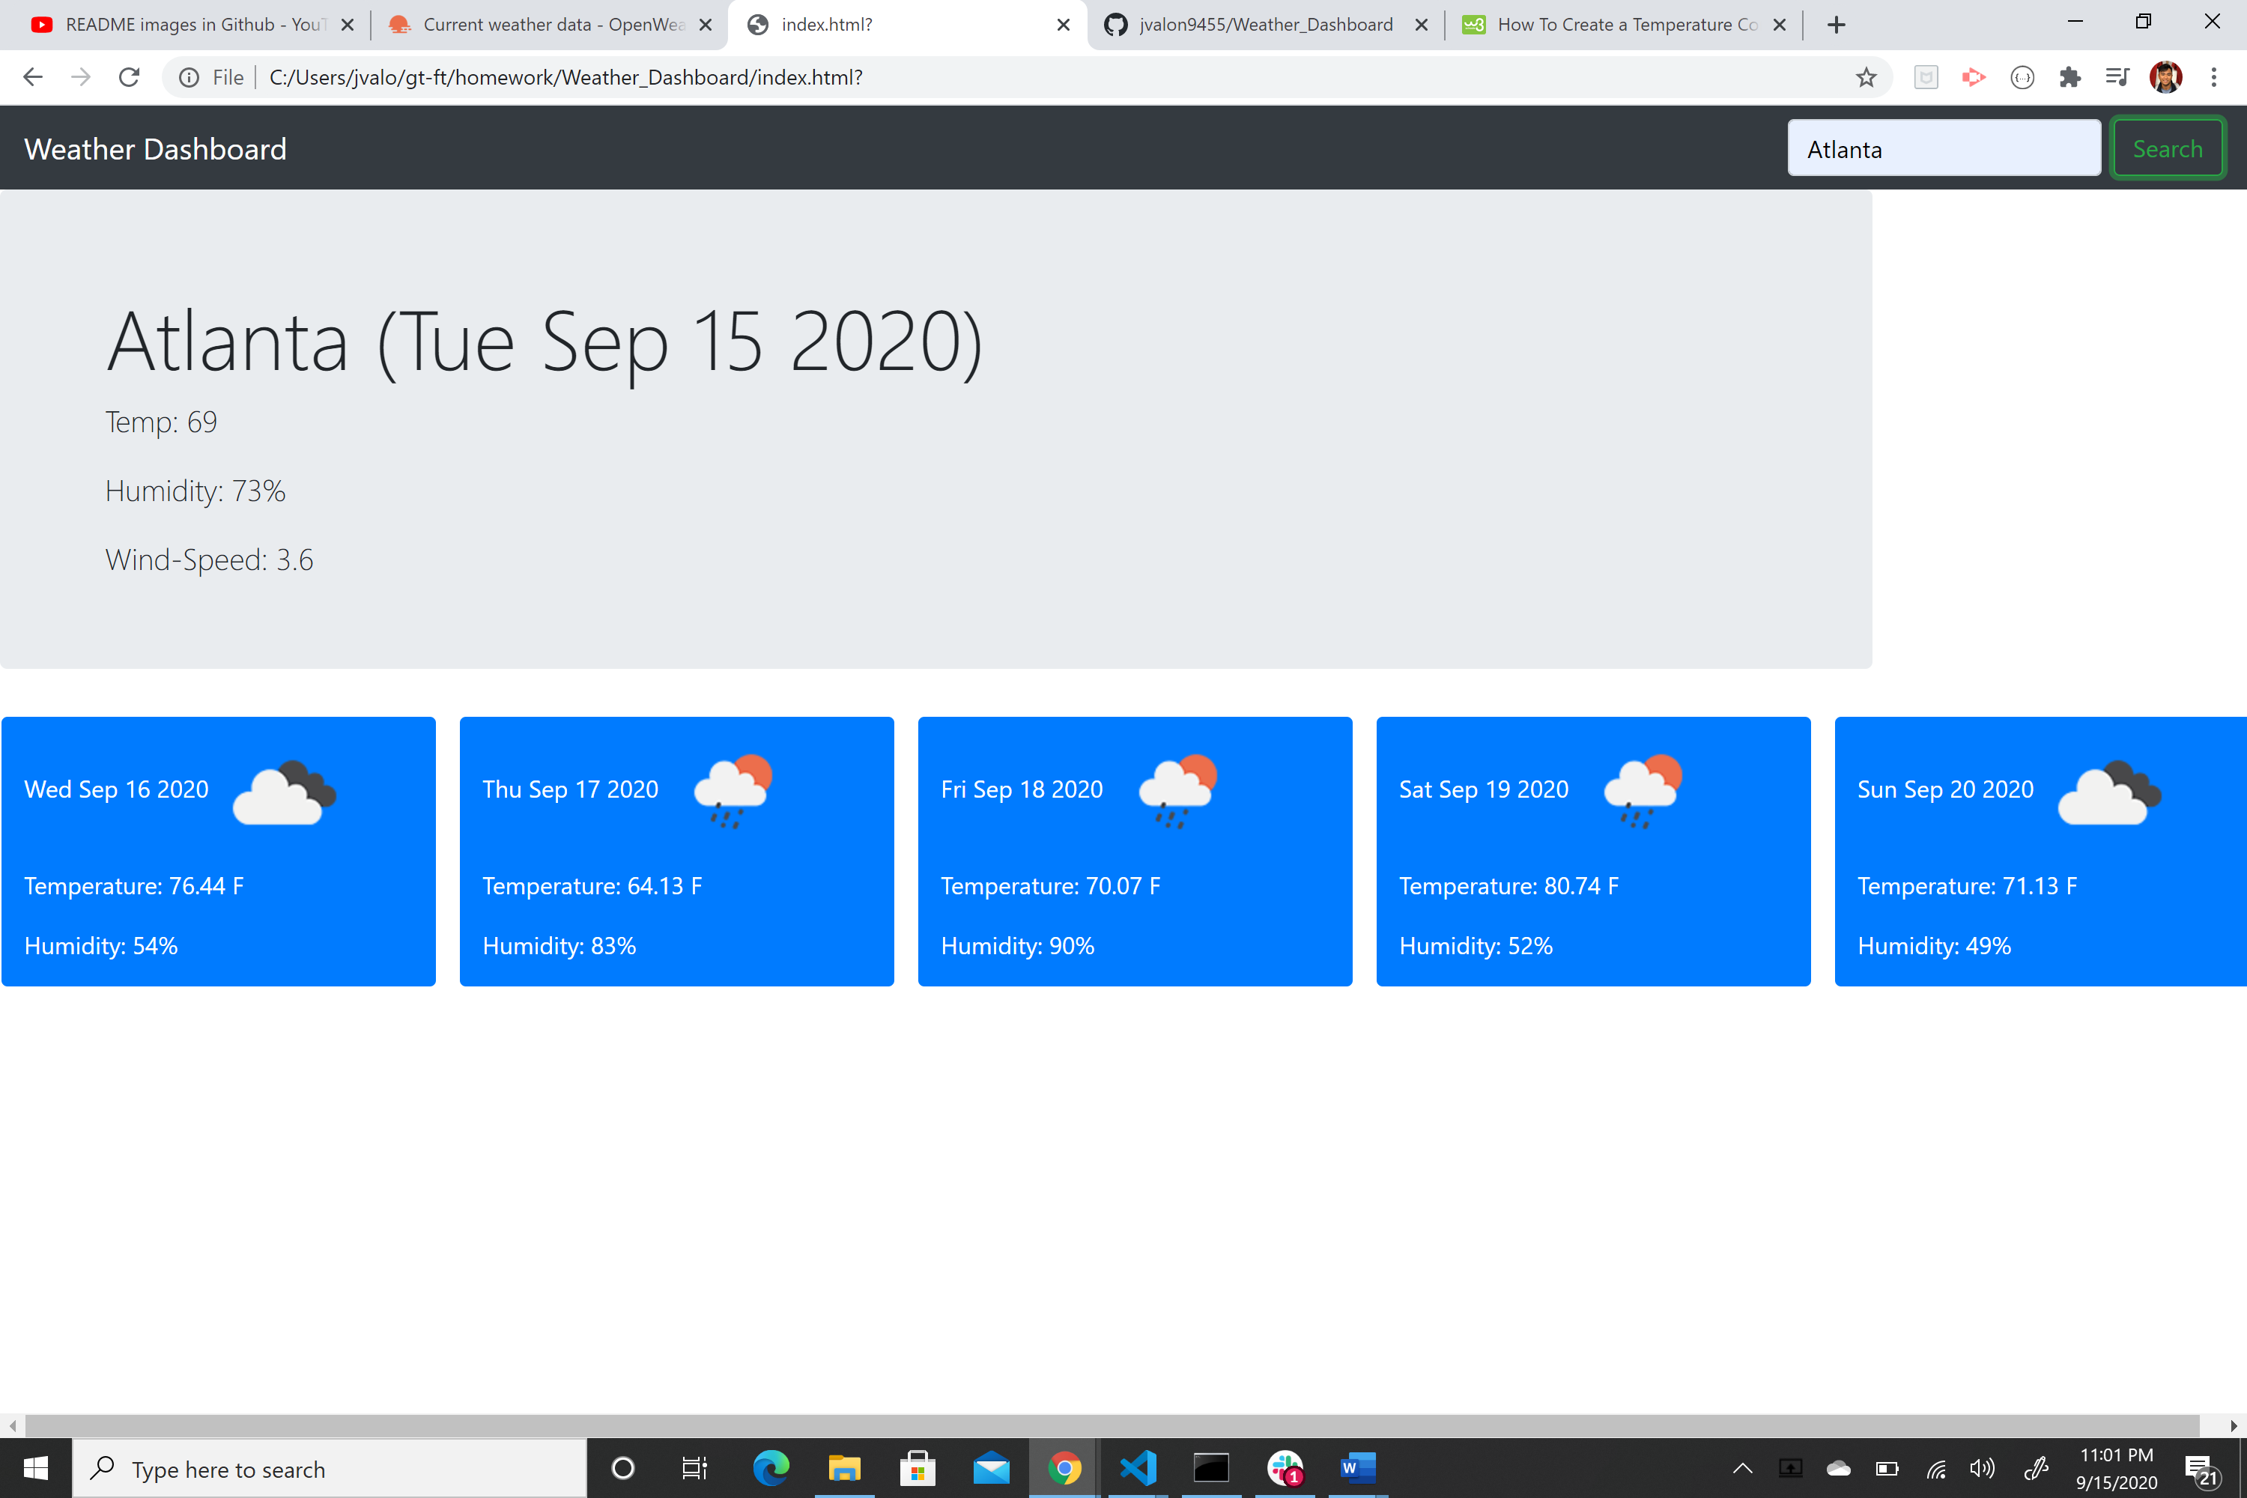Launch Visual Studio Code from the taskbar
The height and width of the screenshot is (1498, 2247).
click(1137, 1468)
